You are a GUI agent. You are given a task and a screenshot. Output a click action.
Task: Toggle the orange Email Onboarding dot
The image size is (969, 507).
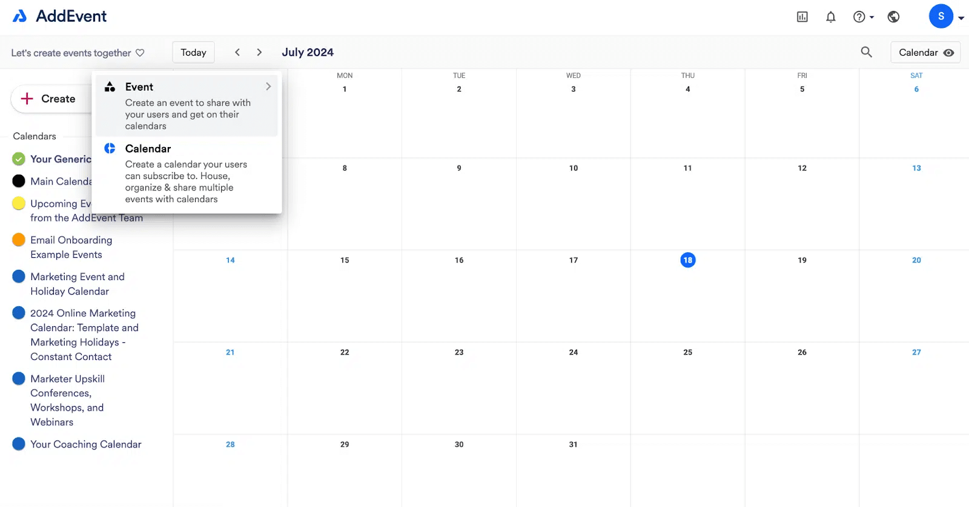click(x=19, y=240)
